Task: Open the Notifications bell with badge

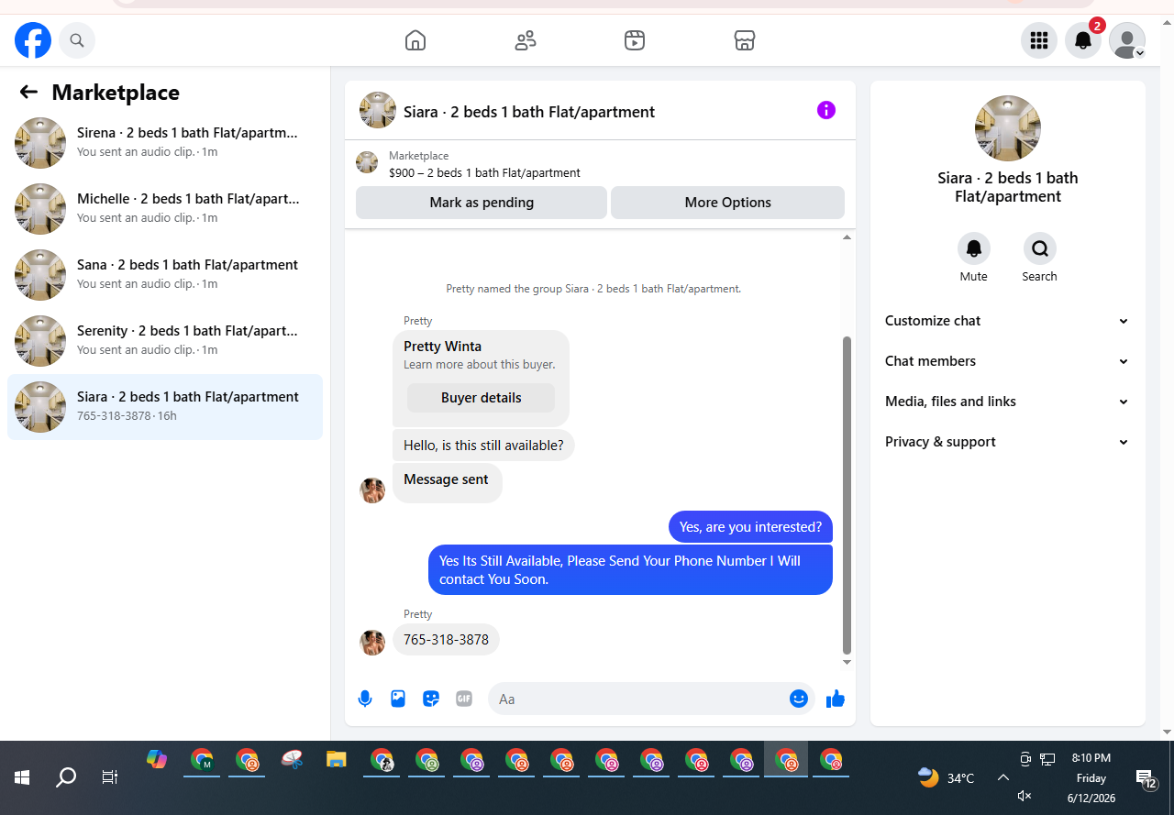Action: point(1083,40)
